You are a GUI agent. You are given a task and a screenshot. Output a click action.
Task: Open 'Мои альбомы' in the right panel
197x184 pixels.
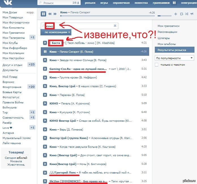click(166, 44)
